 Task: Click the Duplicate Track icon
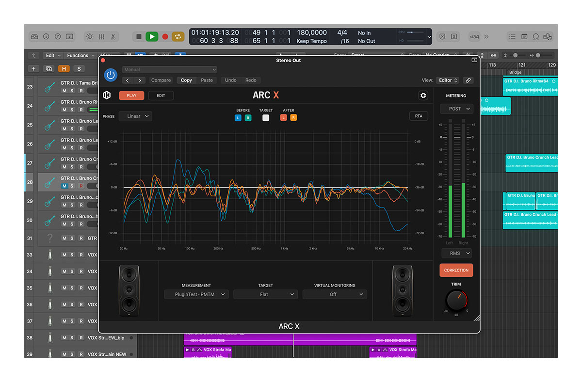[x=49, y=69]
